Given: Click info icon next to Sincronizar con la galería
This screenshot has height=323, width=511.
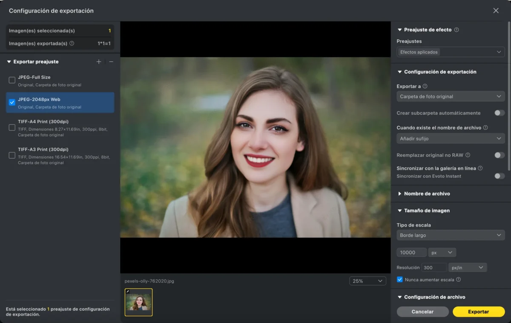Looking at the screenshot, I should point(480,168).
